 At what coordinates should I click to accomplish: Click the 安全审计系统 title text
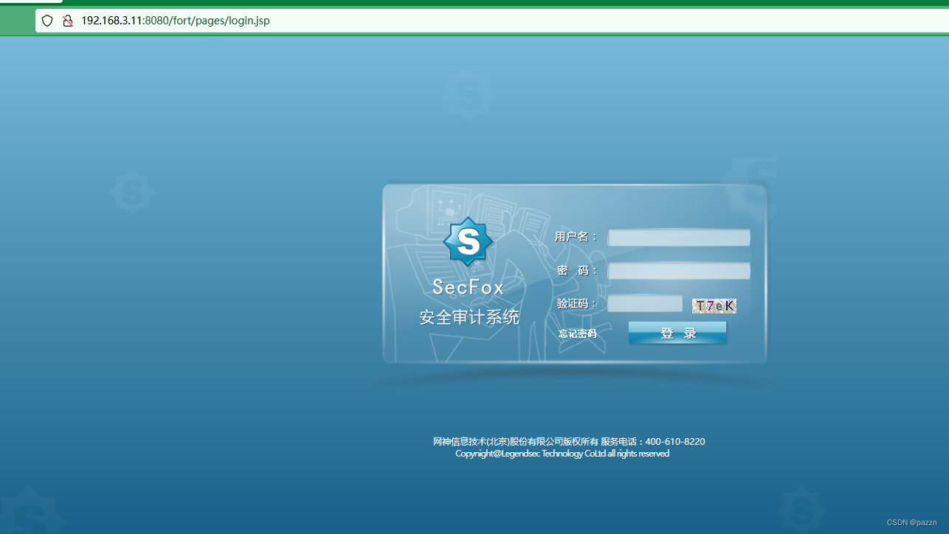469,317
